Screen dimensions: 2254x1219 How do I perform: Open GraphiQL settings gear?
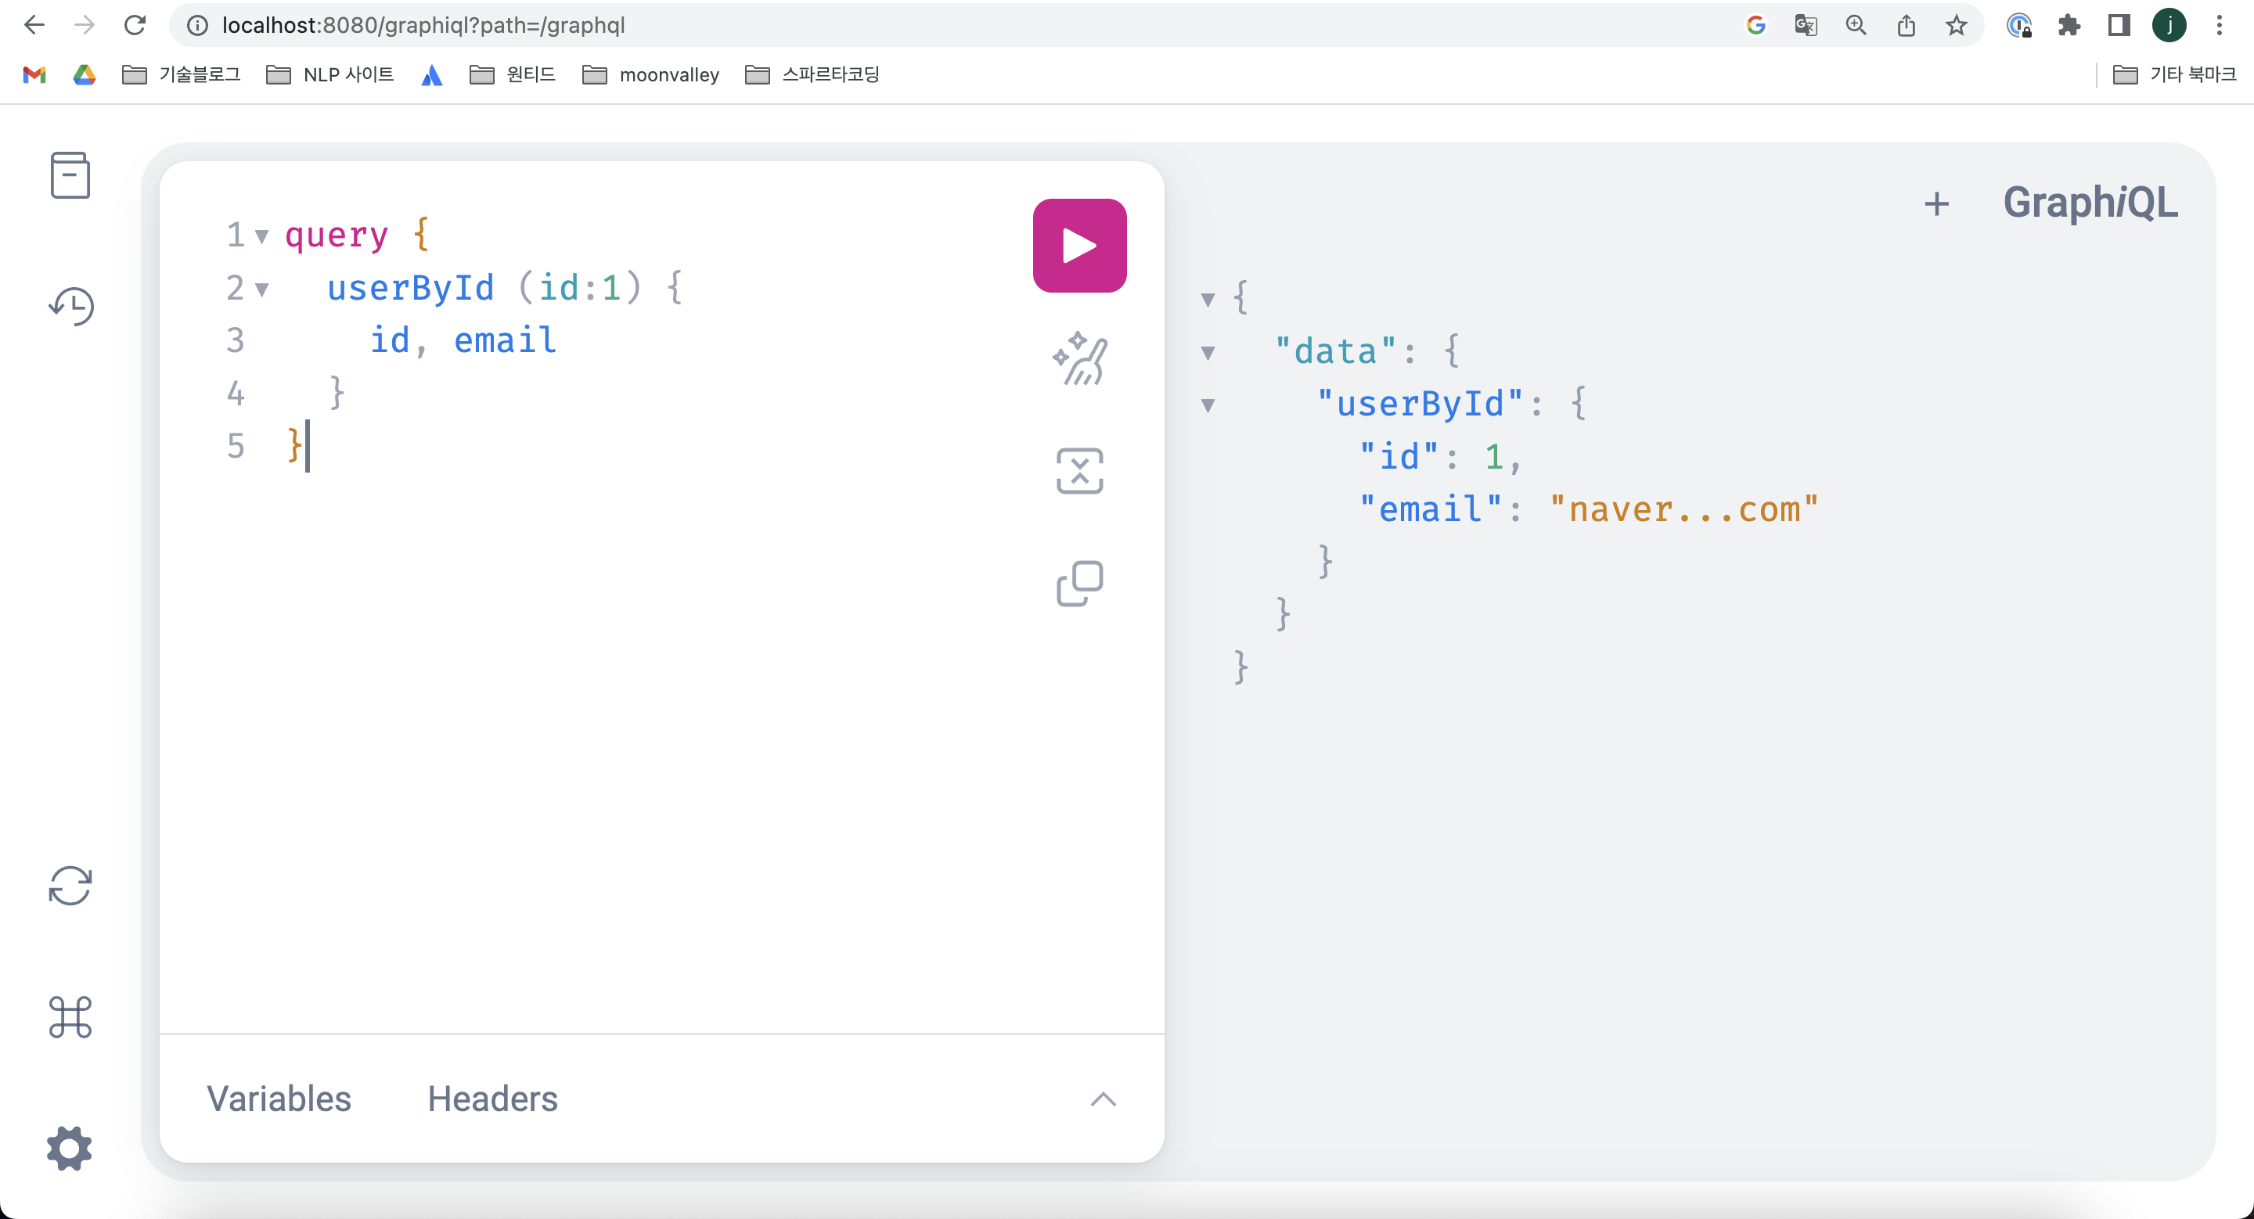click(70, 1148)
